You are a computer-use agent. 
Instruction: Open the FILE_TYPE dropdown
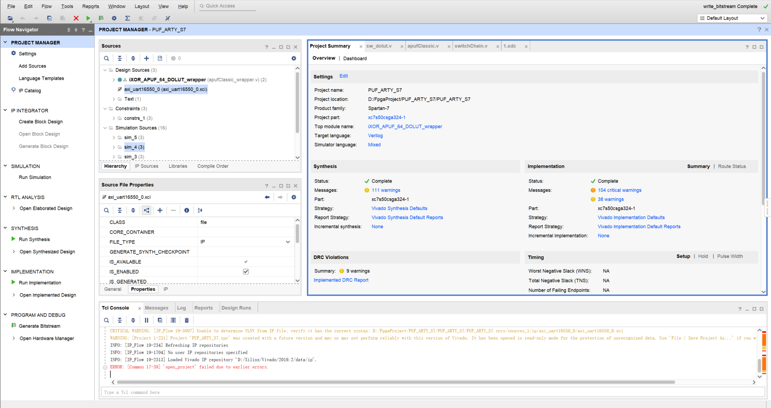(x=288, y=242)
